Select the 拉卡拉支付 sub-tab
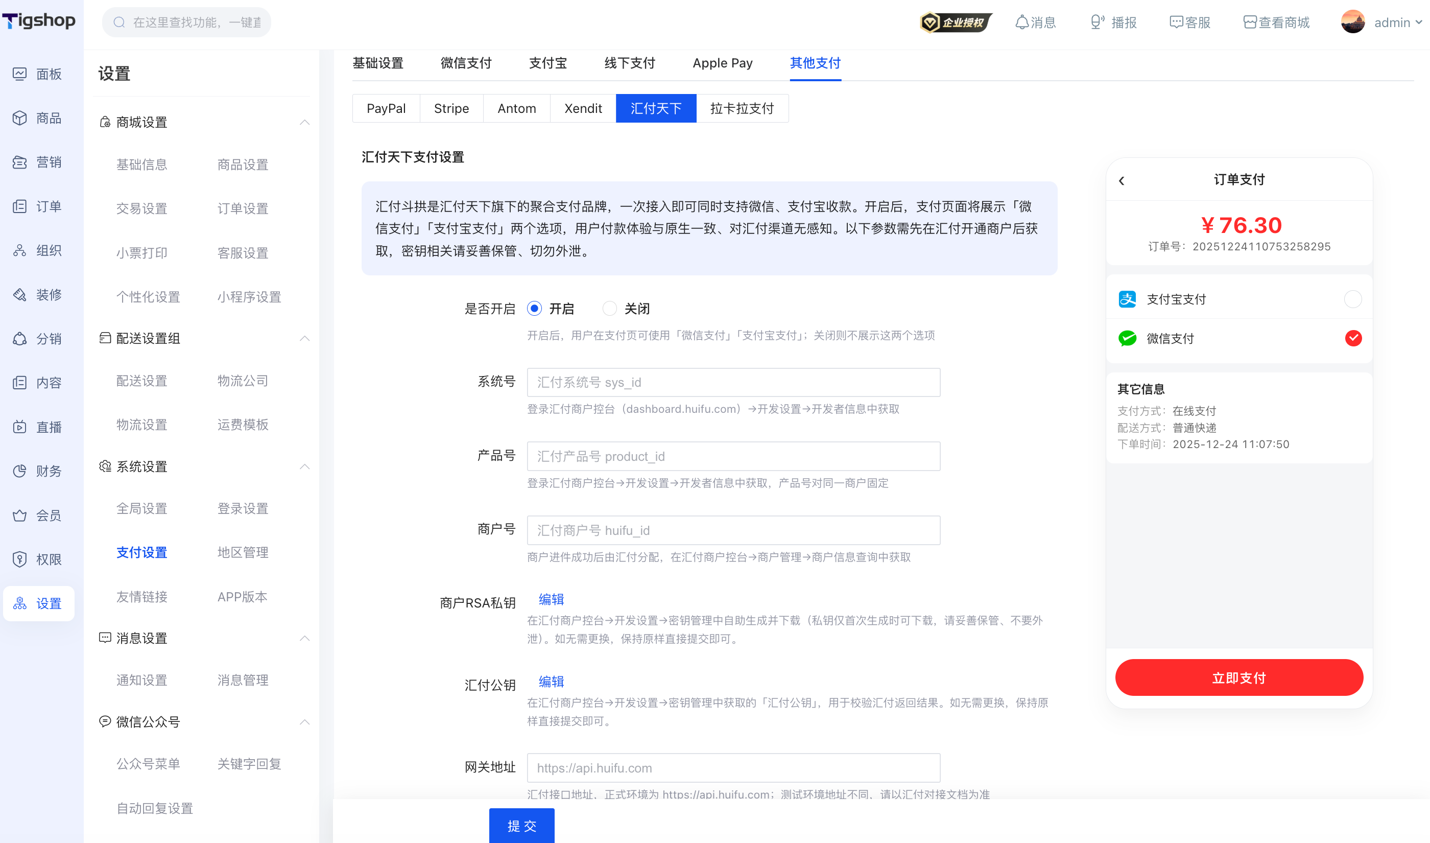This screenshot has height=843, width=1430. (742, 108)
